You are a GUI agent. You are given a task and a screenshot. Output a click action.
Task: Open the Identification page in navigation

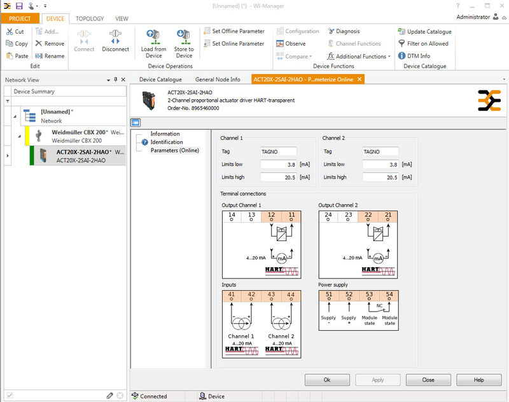point(166,142)
